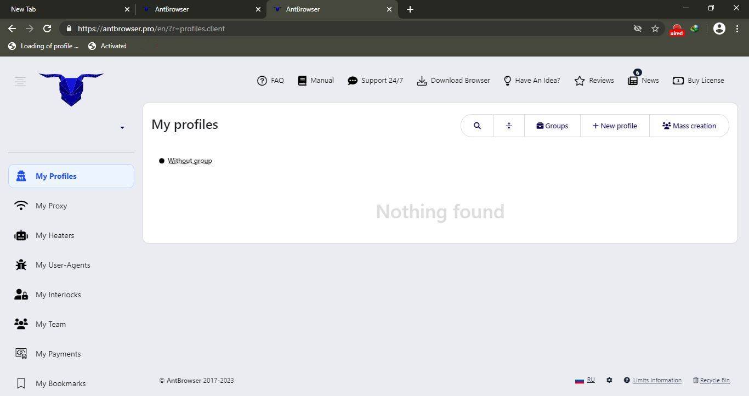Click the red extension icon

point(677,30)
